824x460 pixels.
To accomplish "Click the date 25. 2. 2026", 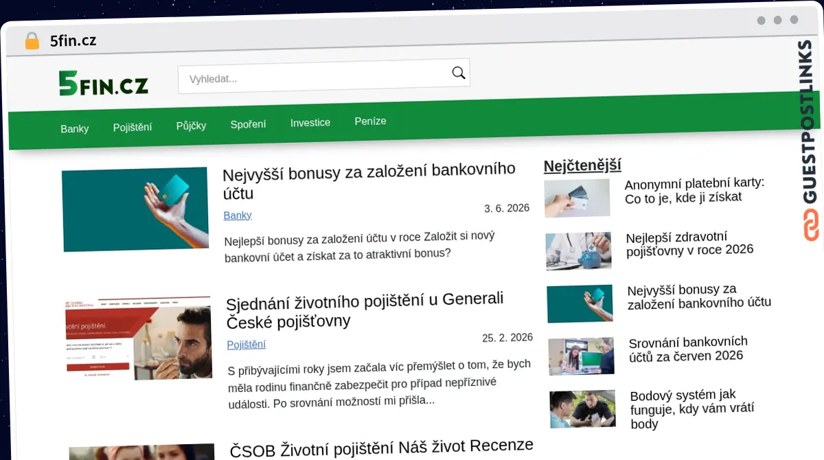I will pyautogui.click(x=507, y=338).
